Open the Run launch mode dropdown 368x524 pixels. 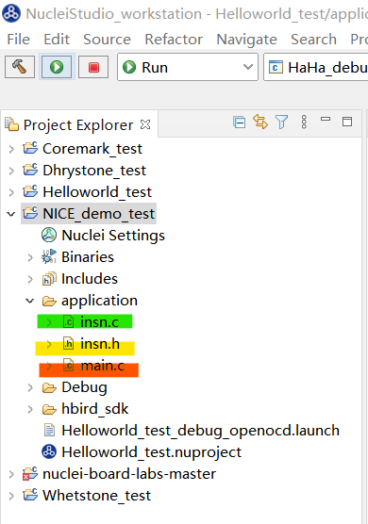point(188,67)
